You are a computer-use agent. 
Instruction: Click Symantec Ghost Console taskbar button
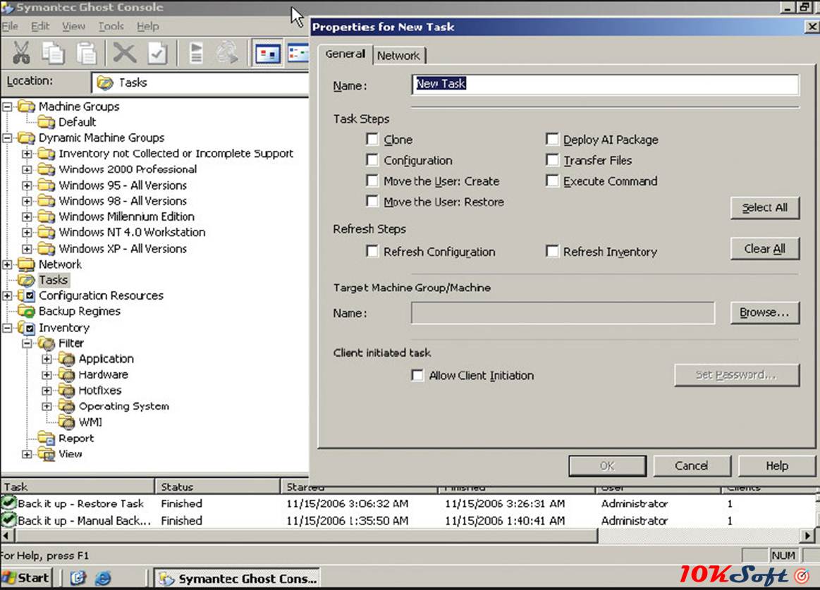238,578
